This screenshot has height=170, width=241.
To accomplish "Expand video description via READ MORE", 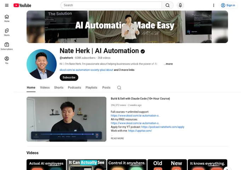I will [x=117, y=138].
